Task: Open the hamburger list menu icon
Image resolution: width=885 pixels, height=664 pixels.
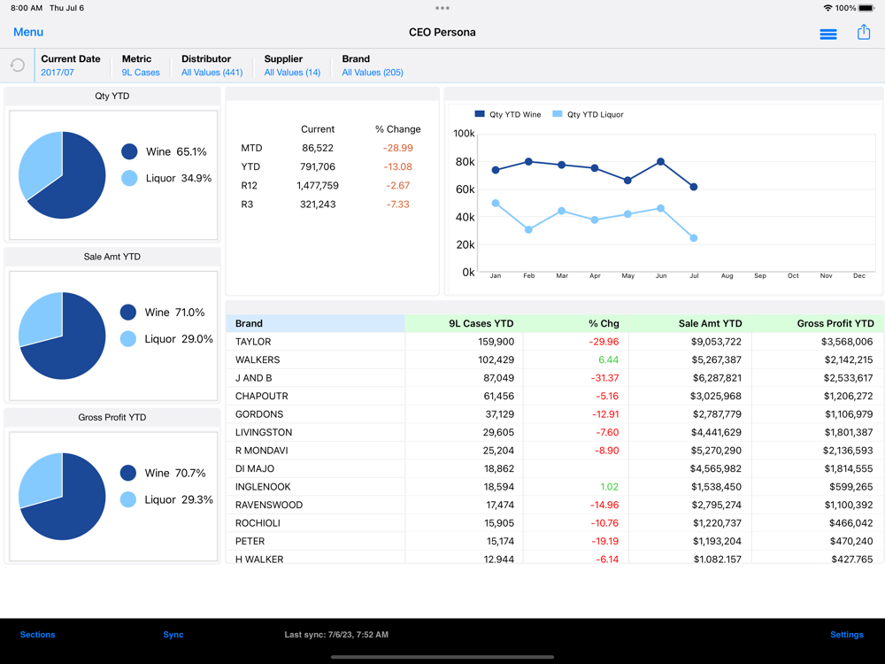Action: [828, 35]
